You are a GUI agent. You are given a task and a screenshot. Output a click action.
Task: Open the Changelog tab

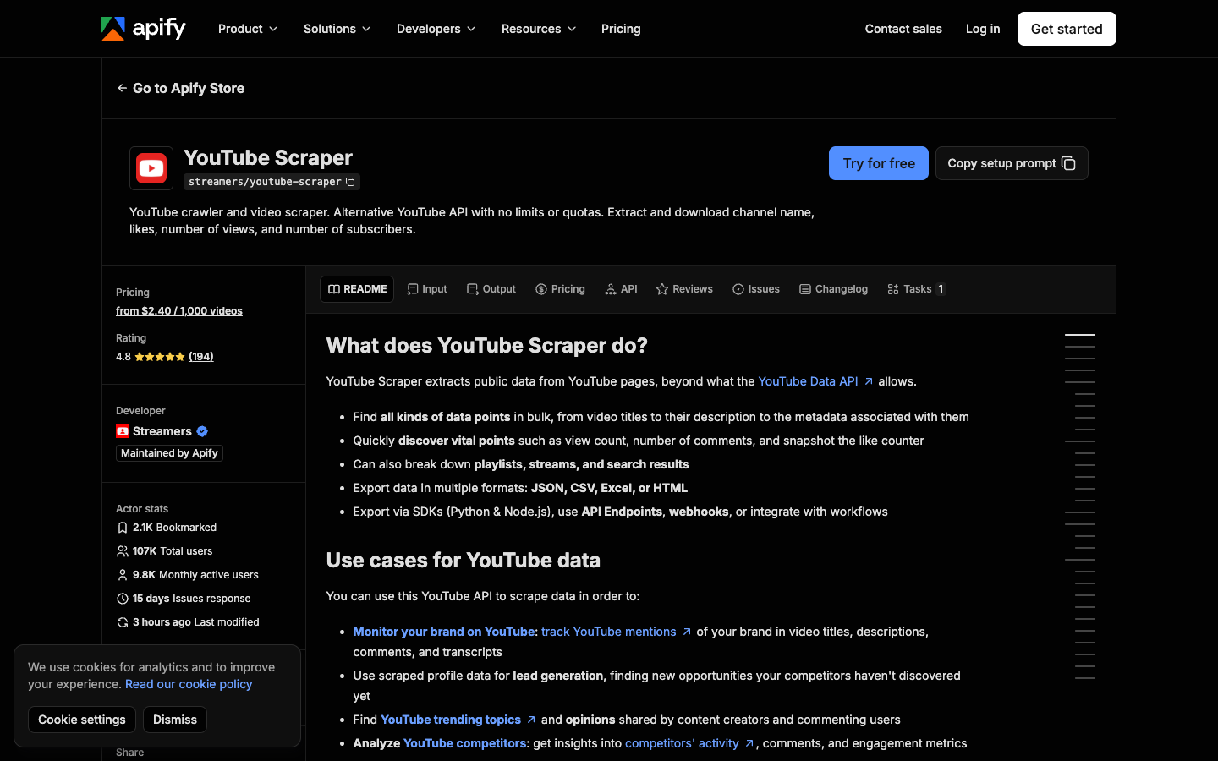coord(833,289)
